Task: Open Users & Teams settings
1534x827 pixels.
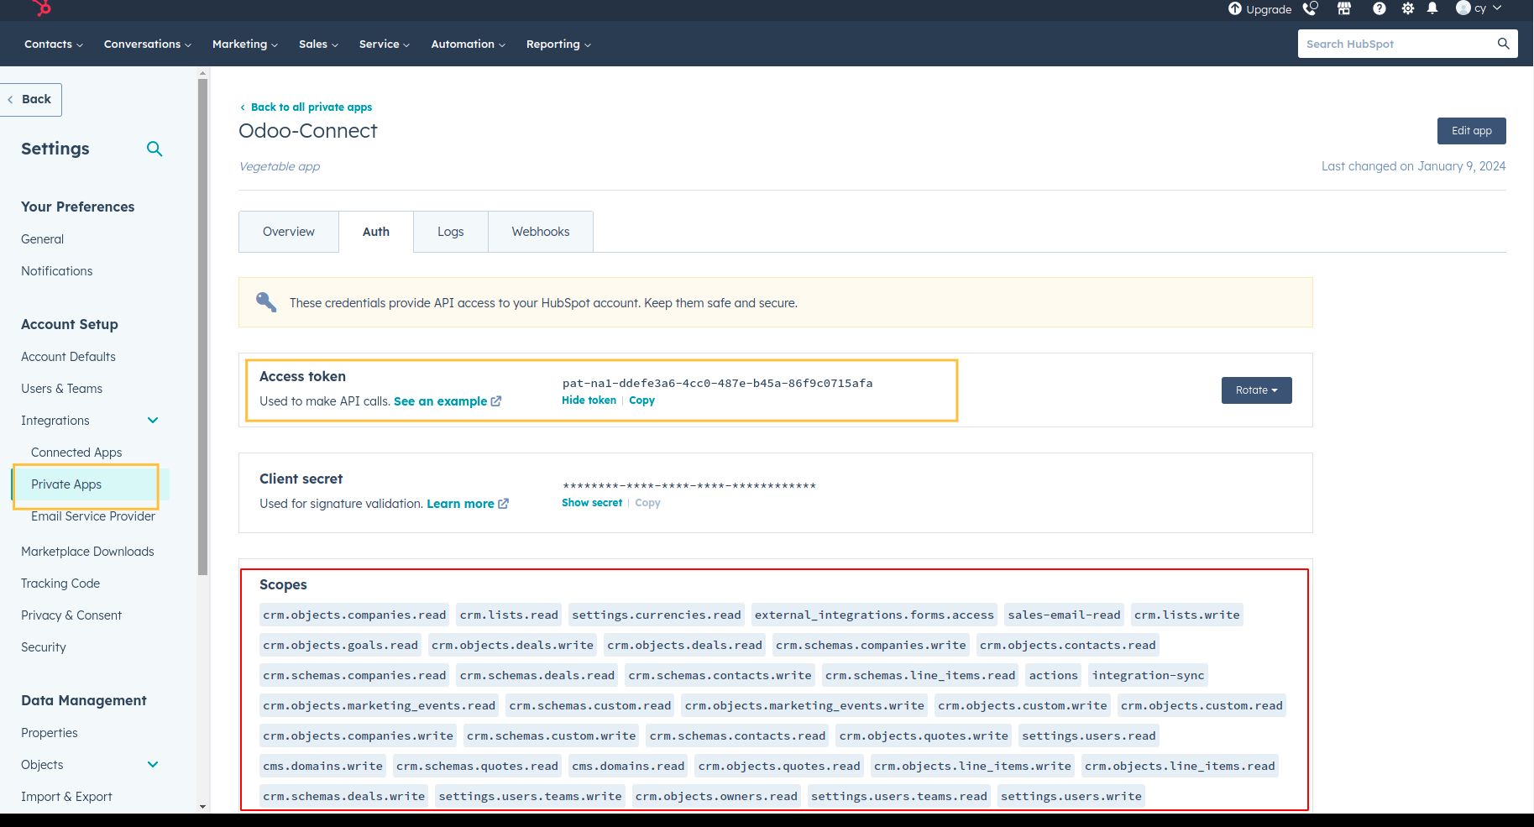Action: [61, 389]
